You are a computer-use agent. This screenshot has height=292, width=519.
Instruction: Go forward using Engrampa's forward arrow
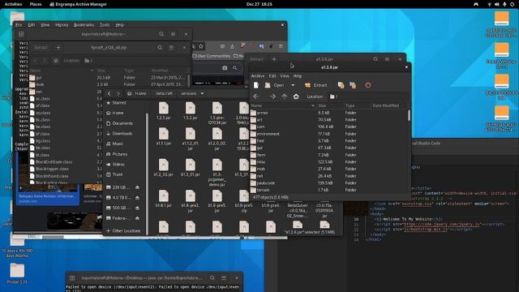[x=272, y=97]
